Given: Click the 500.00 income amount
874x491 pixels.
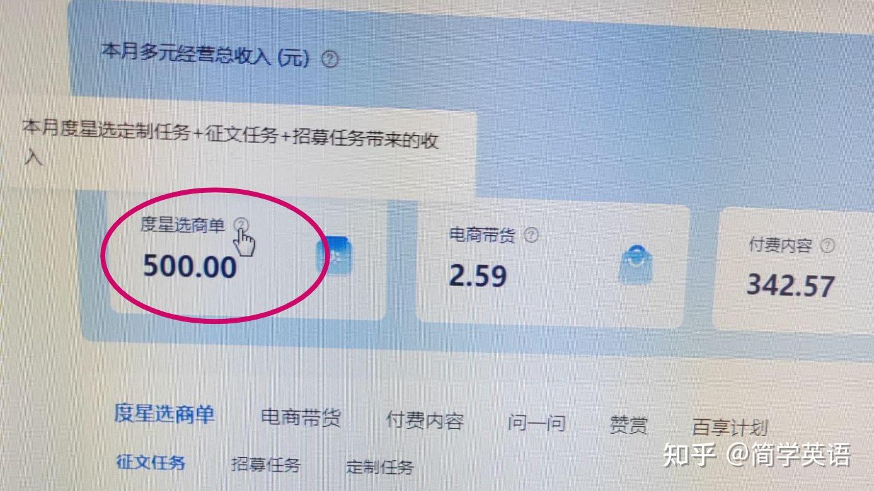Looking at the screenshot, I should click(190, 266).
